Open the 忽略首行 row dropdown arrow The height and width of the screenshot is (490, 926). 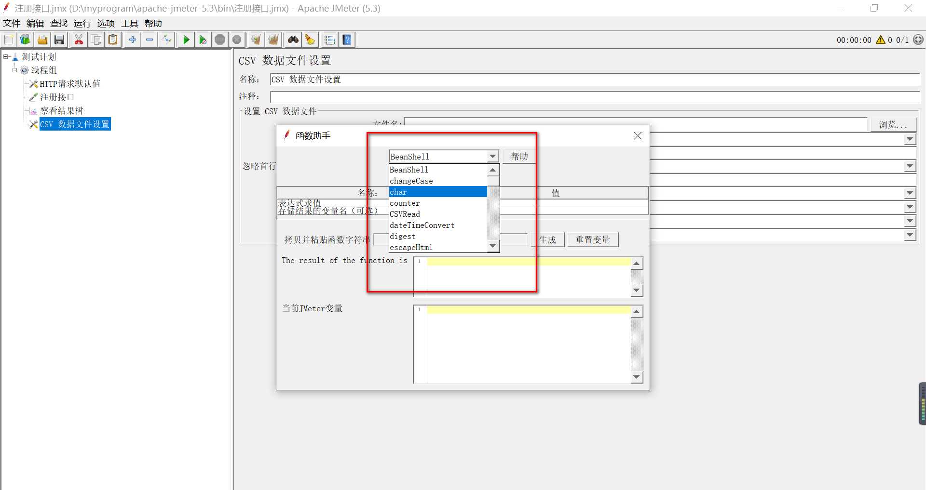point(910,166)
